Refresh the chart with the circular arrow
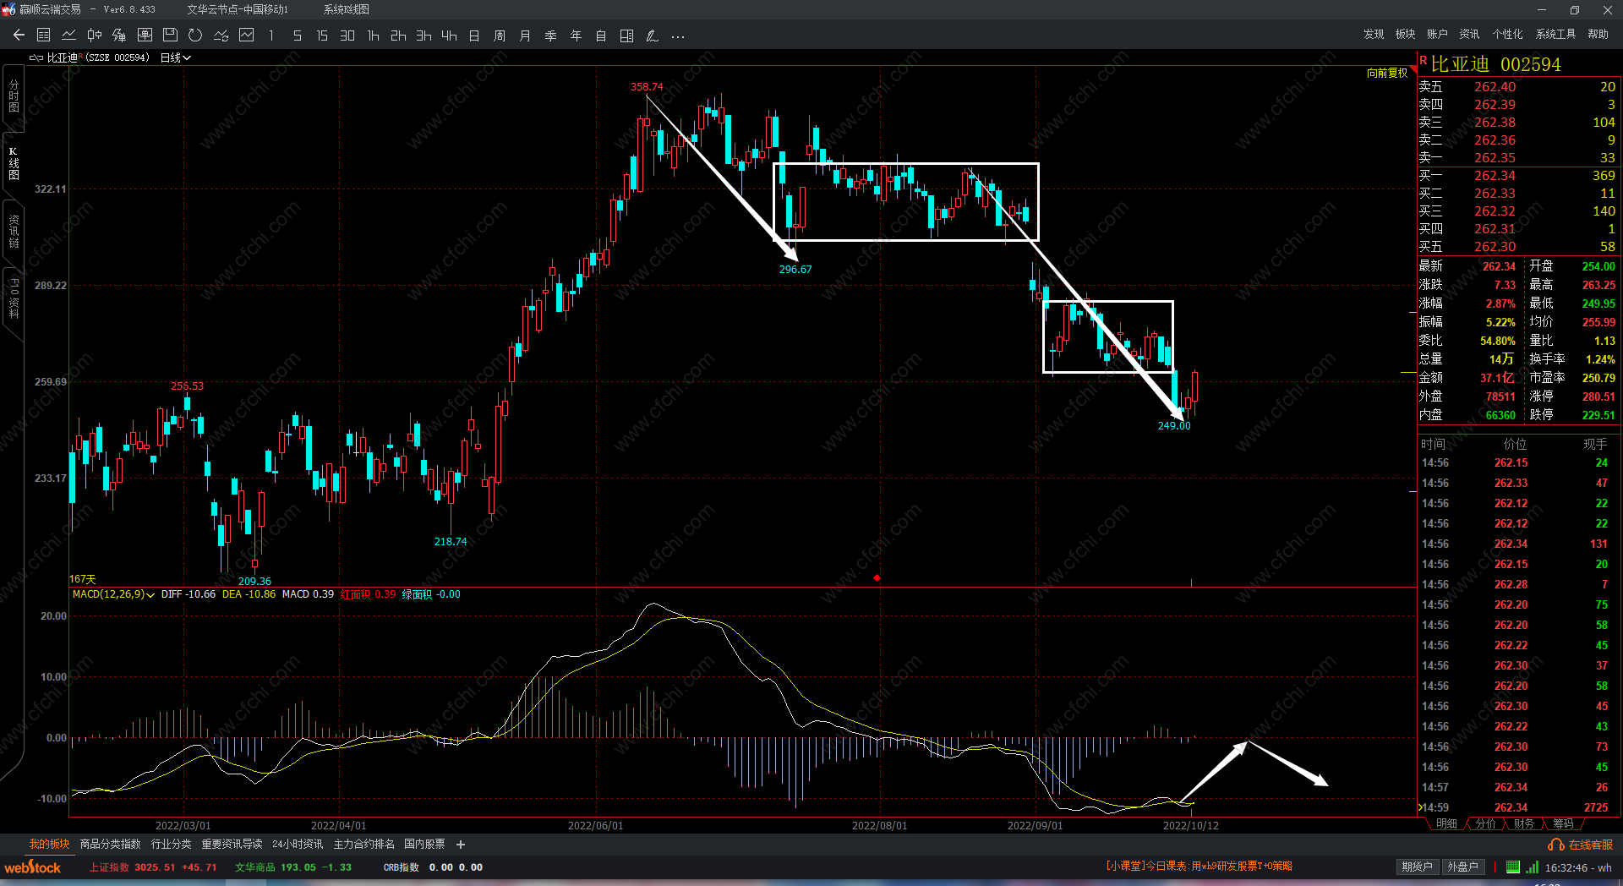The width and height of the screenshot is (1623, 886). pos(195,36)
